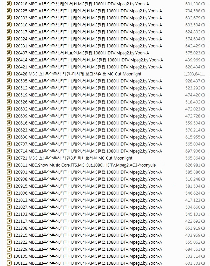Select the 403,969KB size cell

coord(195,235)
